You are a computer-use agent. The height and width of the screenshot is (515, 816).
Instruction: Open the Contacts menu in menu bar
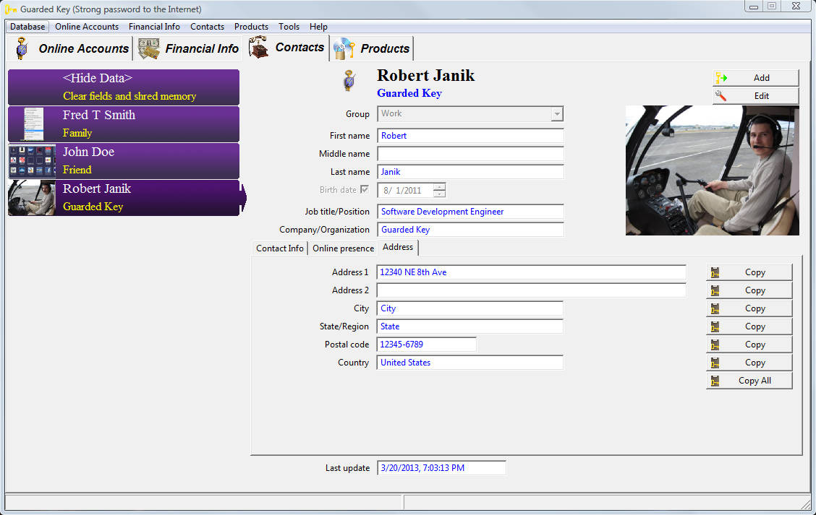[207, 27]
